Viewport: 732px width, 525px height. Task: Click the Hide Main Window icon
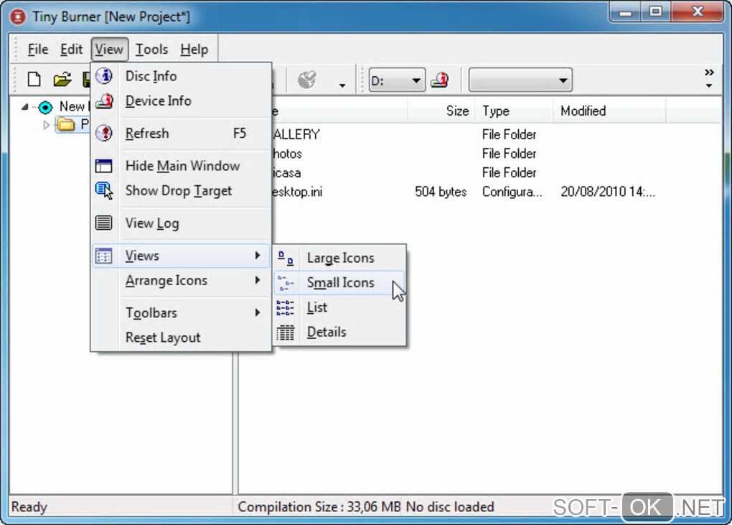103,166
